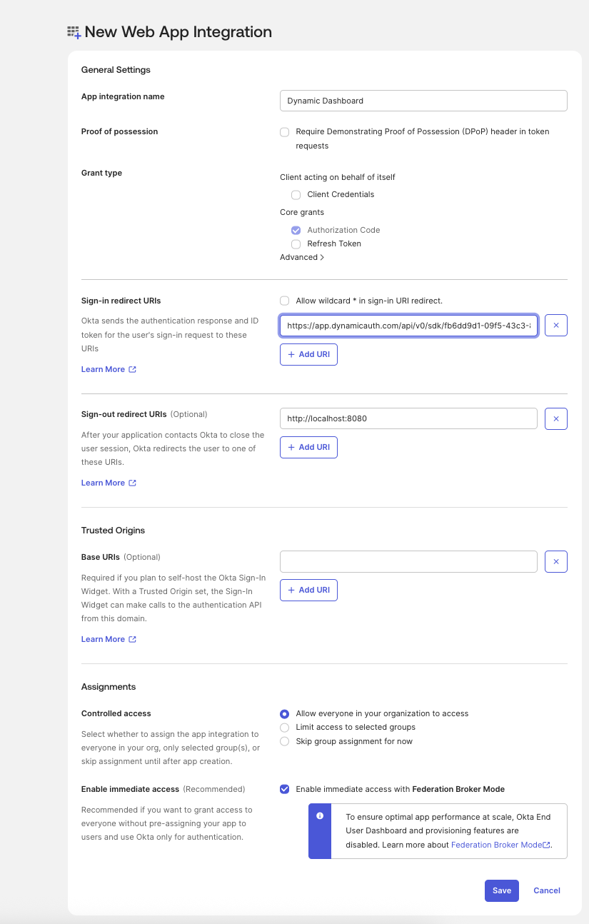589x924 pixels.
Task: Expand the Advanced grant types section
Action: point(302,258)
